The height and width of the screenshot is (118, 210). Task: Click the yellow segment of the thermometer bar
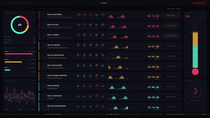coord(195,39)
